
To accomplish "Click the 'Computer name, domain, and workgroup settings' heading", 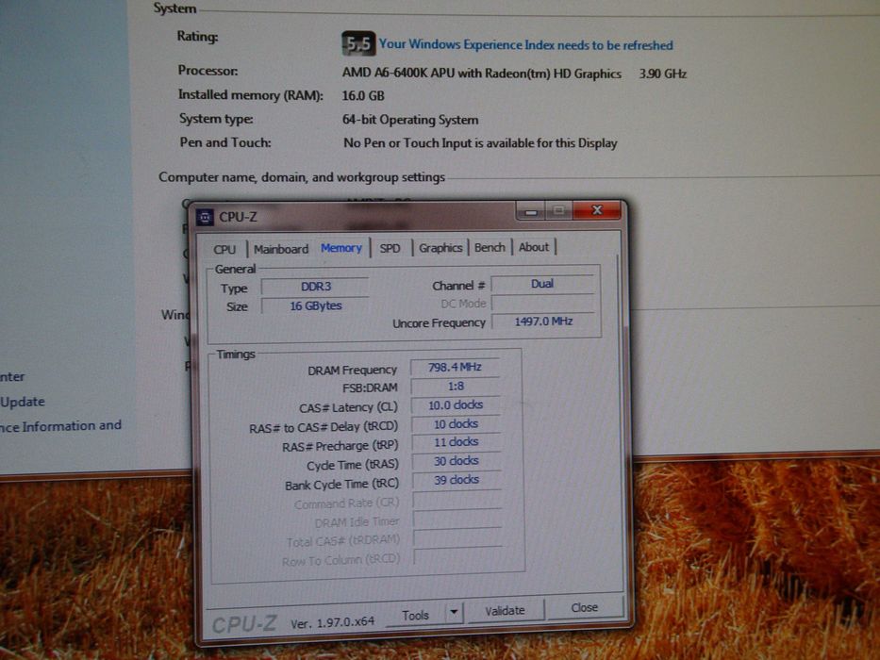I will point(302,177).
